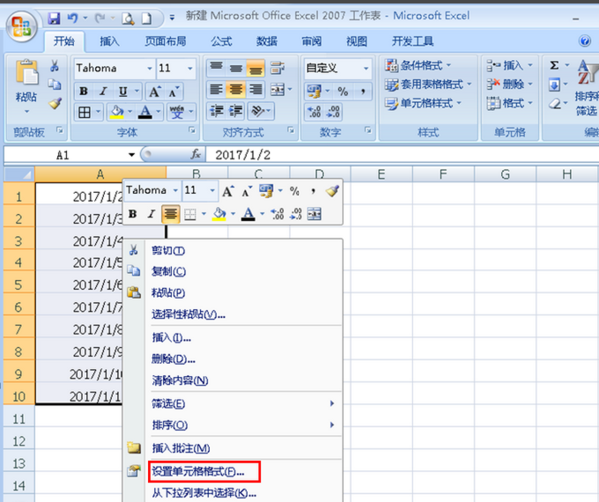The width and height of the screenshot is (599, 502).
Task: Click 从下拉列表中选择(K)... entry
Action: click(204, 493)
